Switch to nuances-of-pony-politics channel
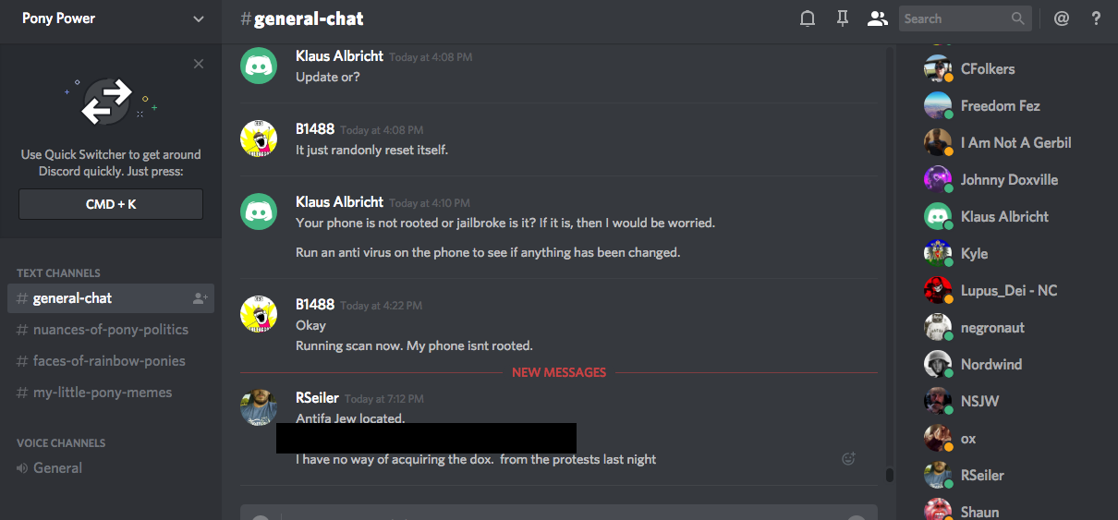The image size is (1118, 520). (110, 330)
